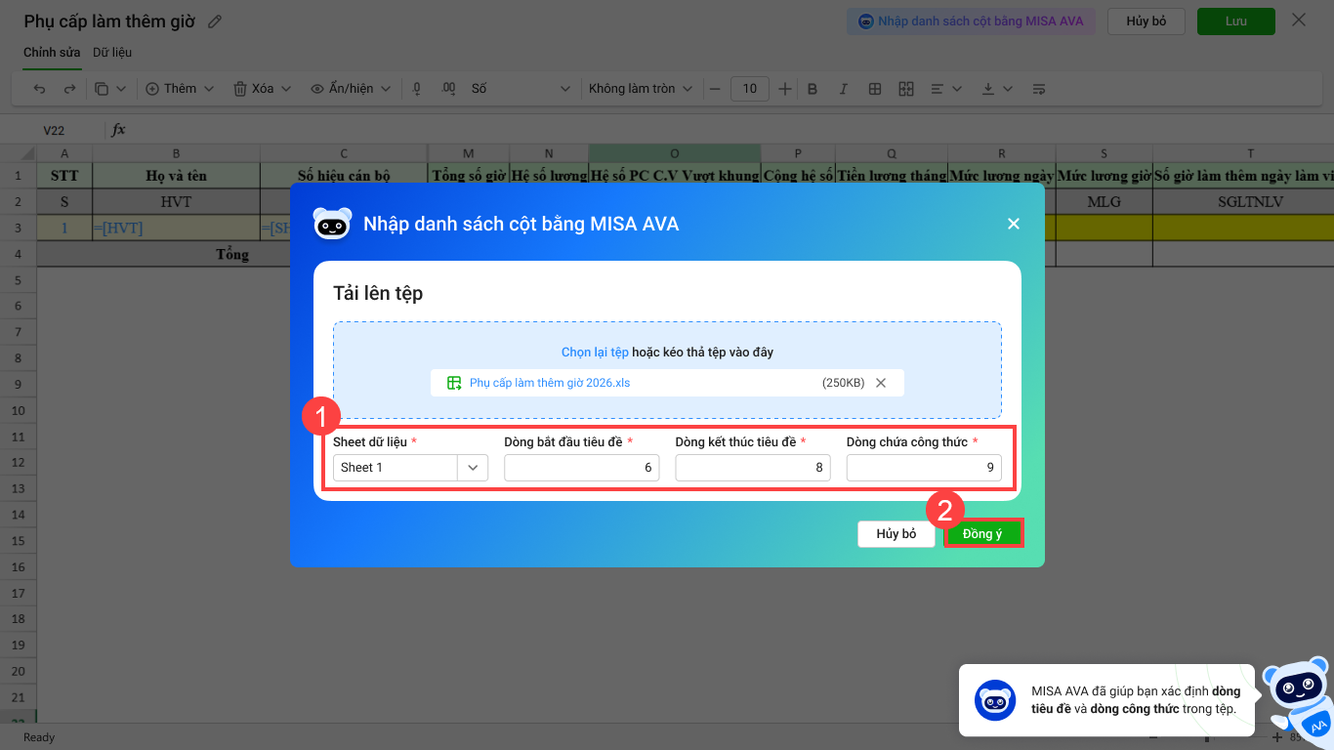Close the MISA AVA import dialog
This screenshot has width=1334, height=750.
click(1014, 224)
